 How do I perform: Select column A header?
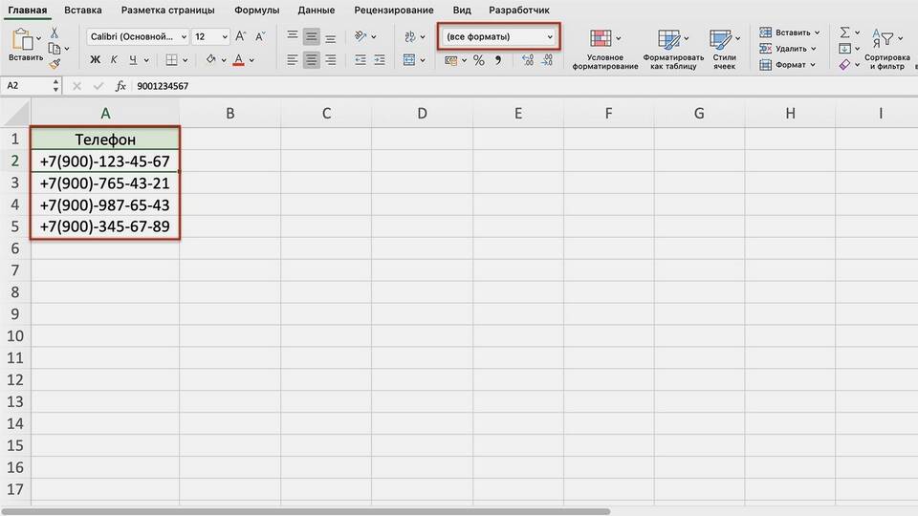[105, 113]
